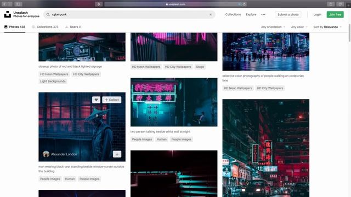Viewport: 351px width, 197px height.
Task: Open the pedestrian crossing night photo
Action: coord(266,51)
